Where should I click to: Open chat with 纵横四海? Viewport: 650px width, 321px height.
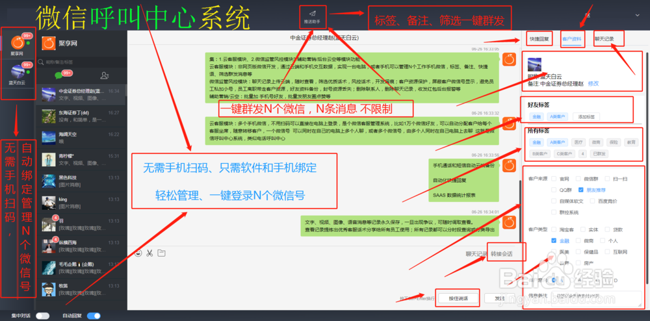(x=81, y=246)
